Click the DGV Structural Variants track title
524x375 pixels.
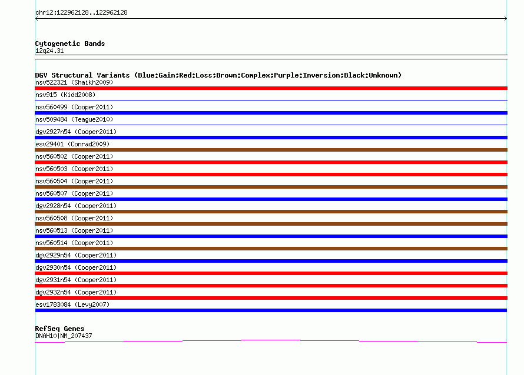pyautogui.click(x=218, y=75)
